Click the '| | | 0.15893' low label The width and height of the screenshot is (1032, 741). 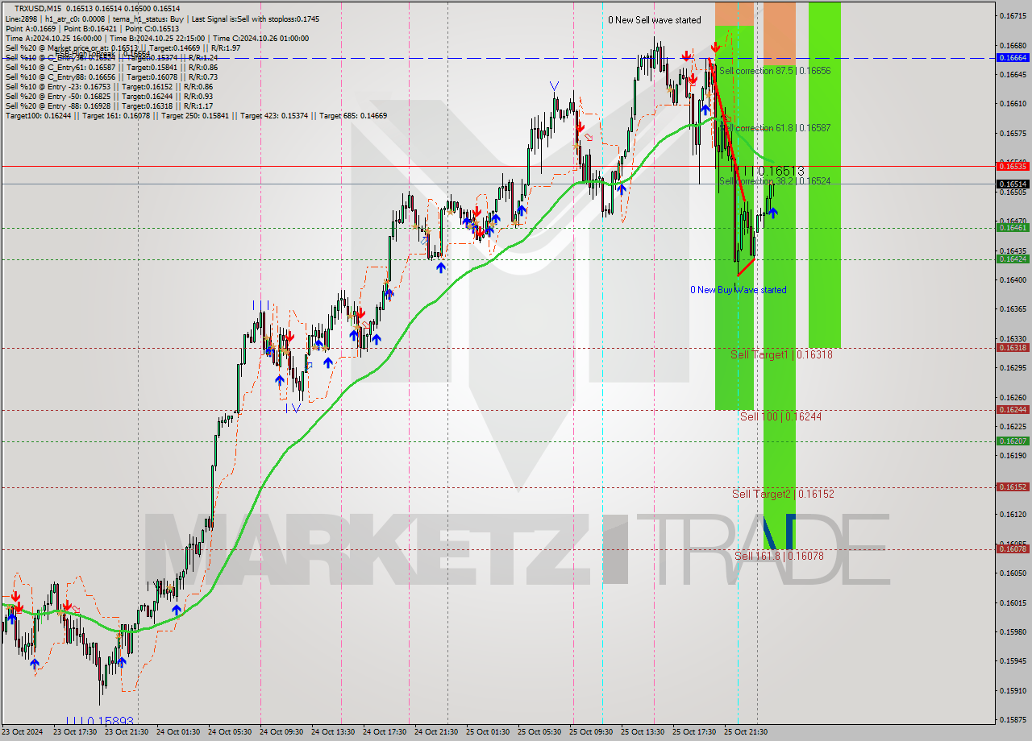[100, 722]
